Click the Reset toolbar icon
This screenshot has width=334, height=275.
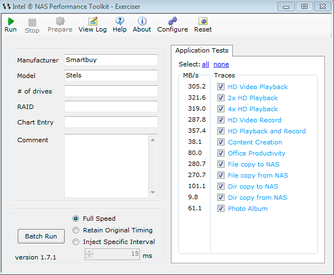coord(203,21)
